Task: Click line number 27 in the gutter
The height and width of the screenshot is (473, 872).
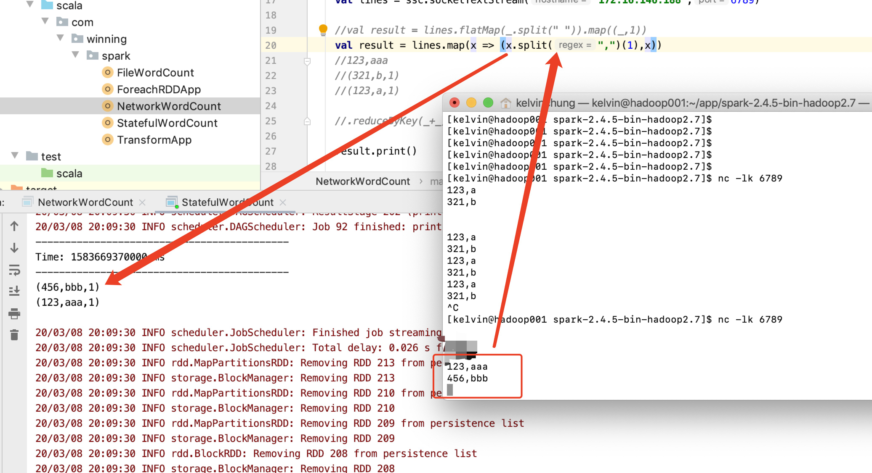Action: pyautogui.click(x=271, y=151)
